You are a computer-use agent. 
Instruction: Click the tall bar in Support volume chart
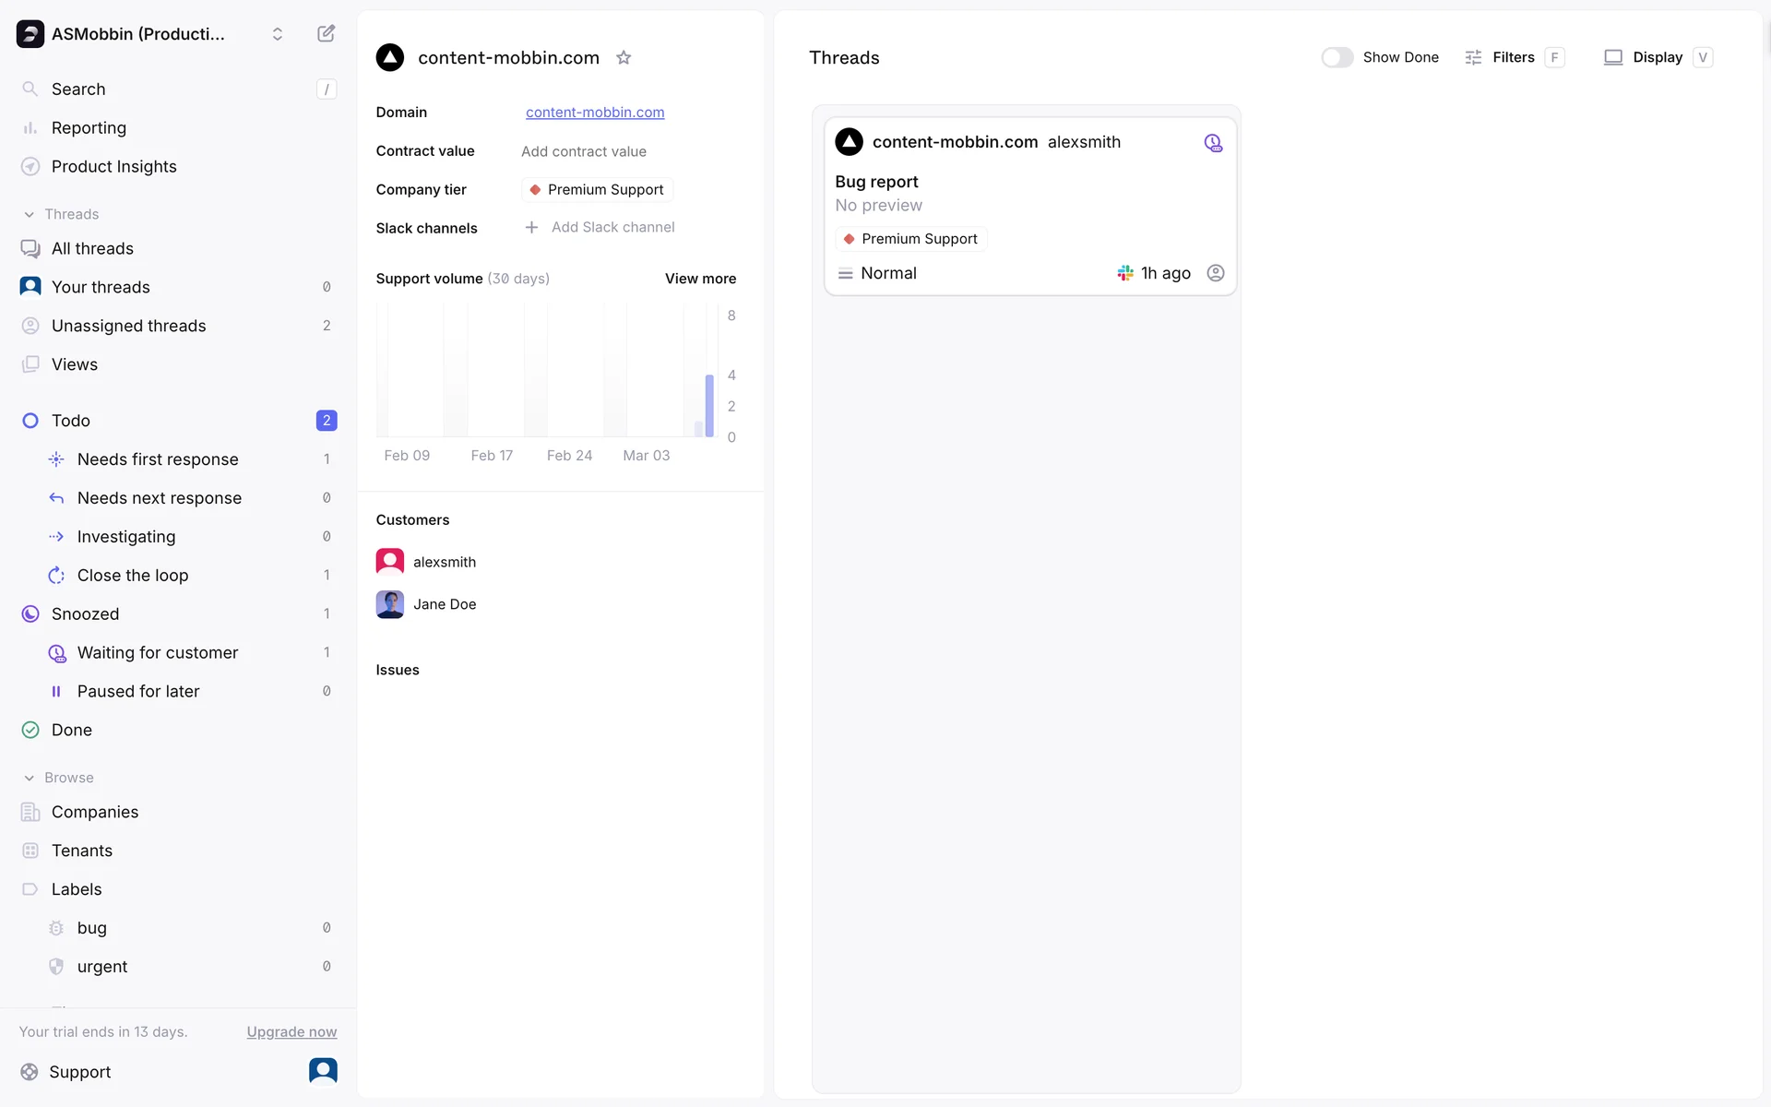(709, 405)
